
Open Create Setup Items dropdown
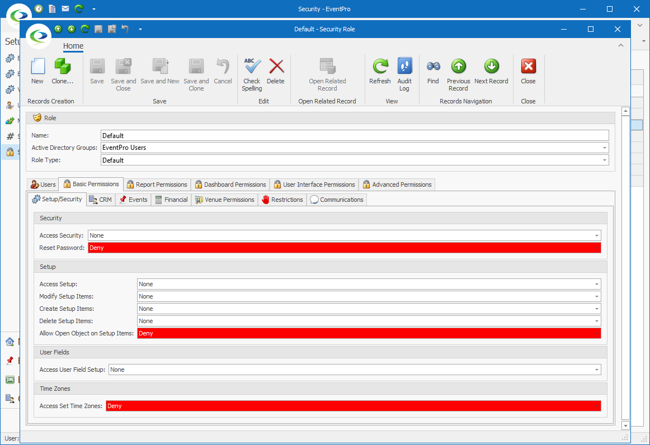click(x=597, y=309)
